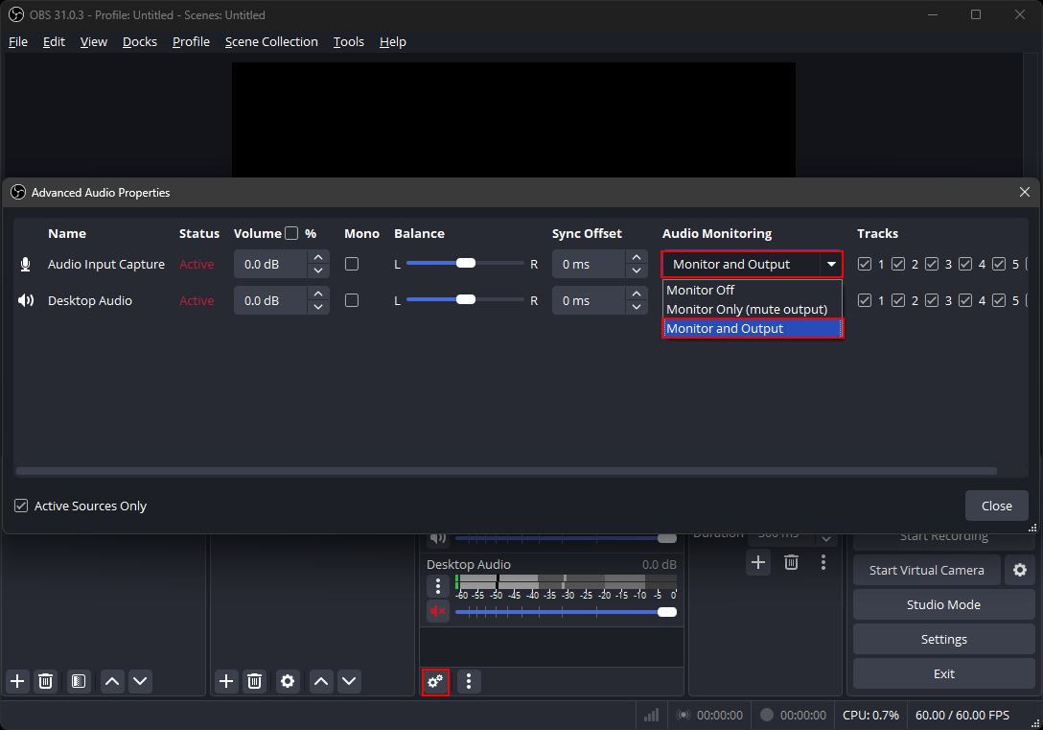The height and width of the screenshot is (730, 1043).
Task: Unmute Desktop Audio via red speaker icon
Action: click(x=438, y=611)
